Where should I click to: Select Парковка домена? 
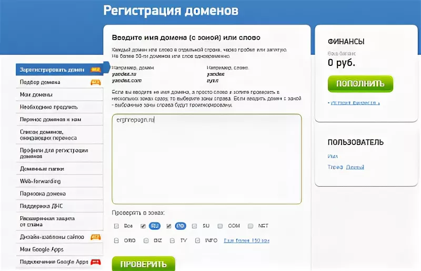59,193
